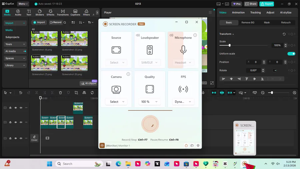Reset the Transform settings
The height and width of the screenshot is (169, 300).
coord(284,34)
